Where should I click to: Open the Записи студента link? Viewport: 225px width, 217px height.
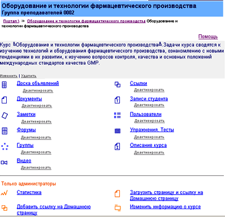(x=149, y=99)
